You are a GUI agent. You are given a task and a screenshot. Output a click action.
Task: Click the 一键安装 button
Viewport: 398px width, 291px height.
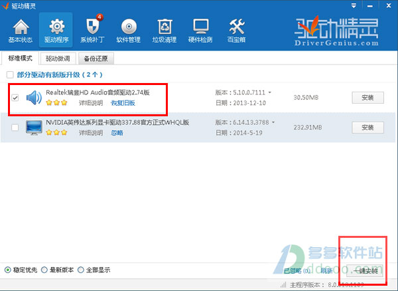(x=365, y=271)
